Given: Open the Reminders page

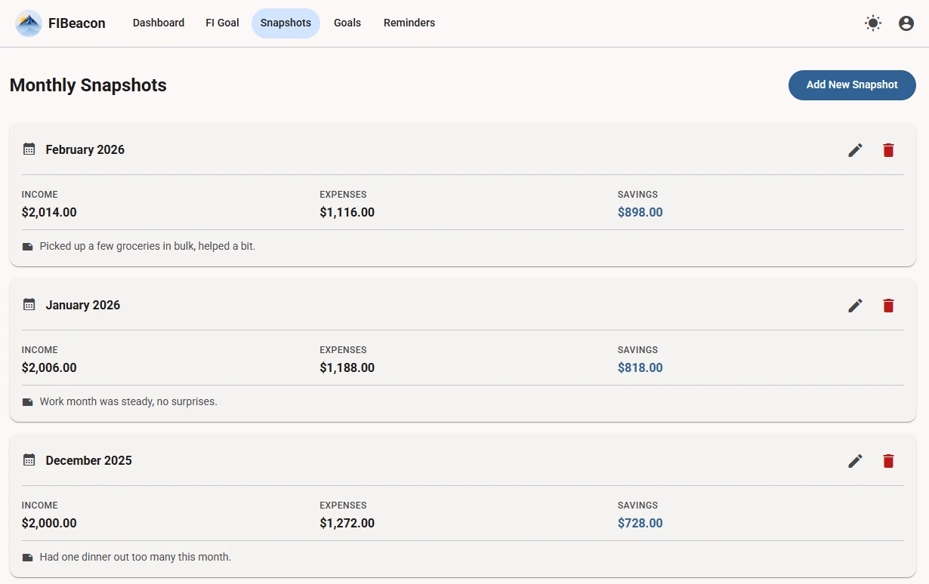Looking at the screenshot, I should (409, 23).
